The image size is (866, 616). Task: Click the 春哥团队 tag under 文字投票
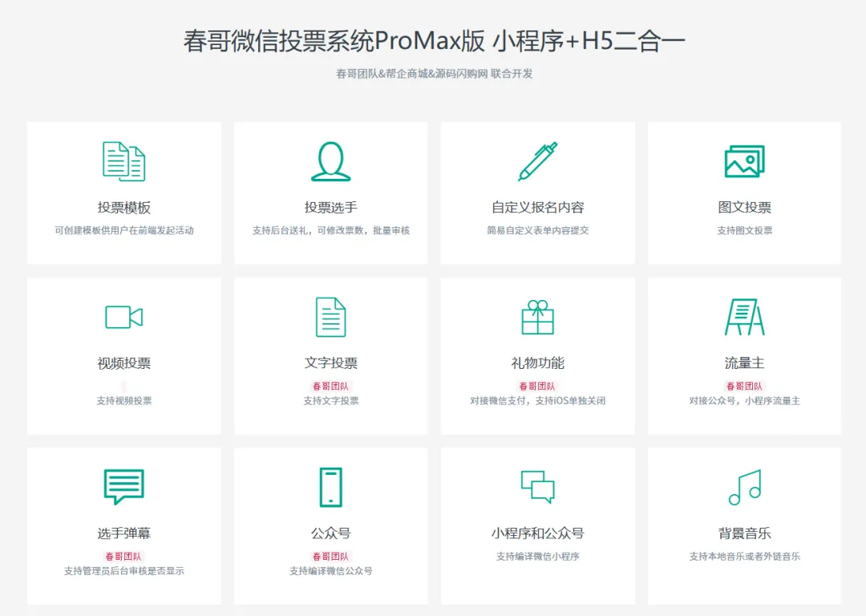point(331,386)
